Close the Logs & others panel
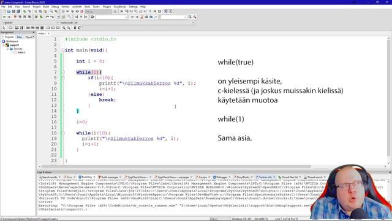Screen dimensions: 392x221 tap(390, 173)
